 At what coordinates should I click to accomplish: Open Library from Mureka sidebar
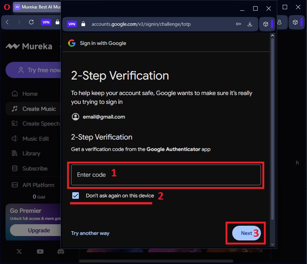pyautogui.click(x=31, y=153)
